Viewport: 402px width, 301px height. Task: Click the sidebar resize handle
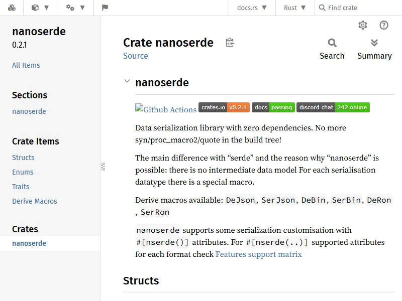(x=103, y=166)
